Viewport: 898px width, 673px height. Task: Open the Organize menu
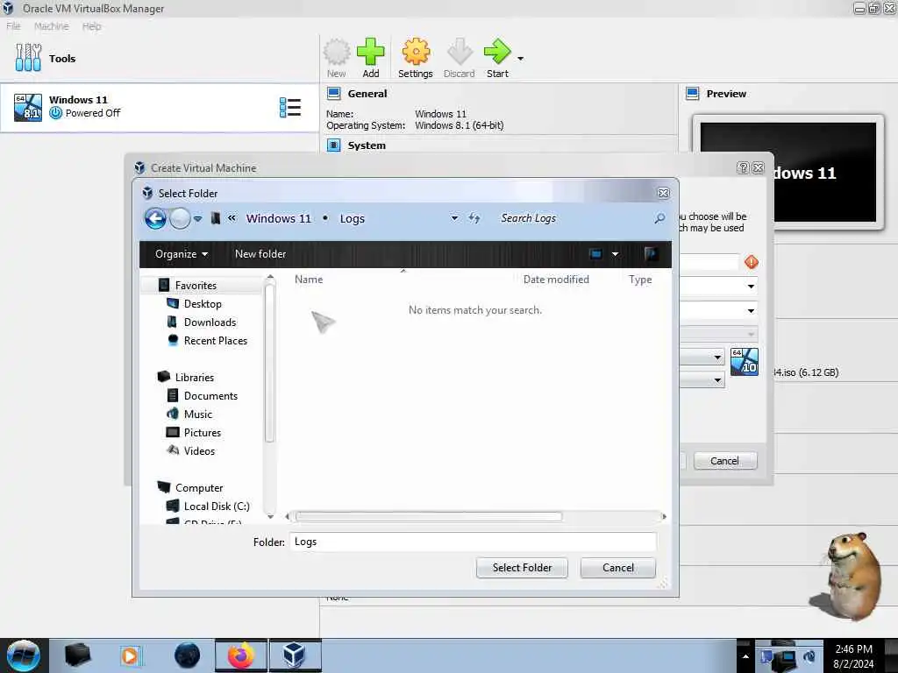[x=181, y=254]
